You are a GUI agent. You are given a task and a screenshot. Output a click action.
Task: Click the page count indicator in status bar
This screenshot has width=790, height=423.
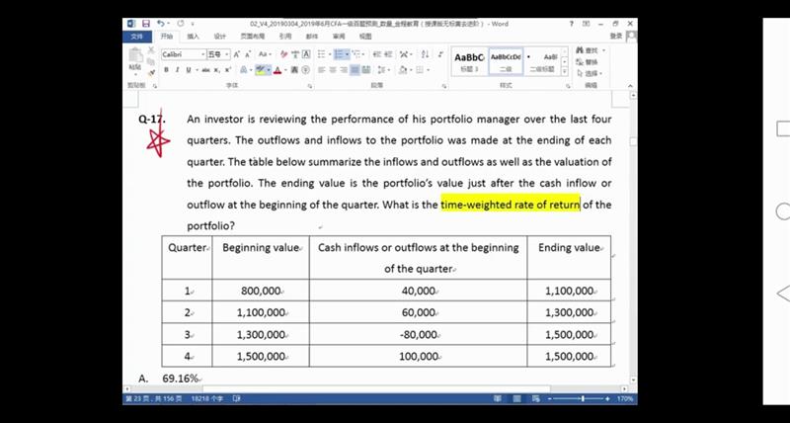[x=155, y=399]
